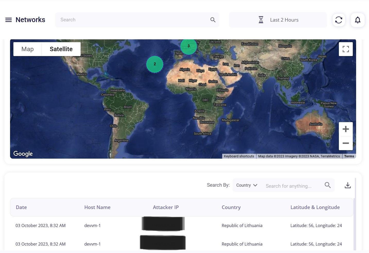Viewport: 369px width, 253px height.
Task: Click the table search magnifier icon
Action: coord(328,185)
